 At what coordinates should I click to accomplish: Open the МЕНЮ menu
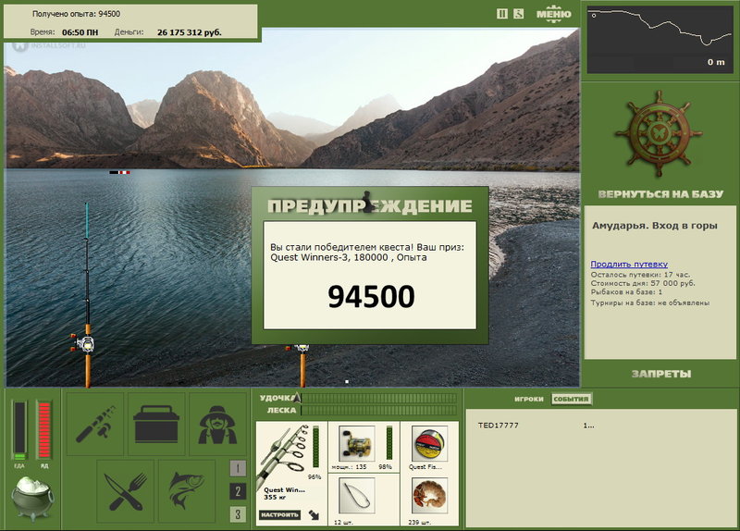[553, 14]
